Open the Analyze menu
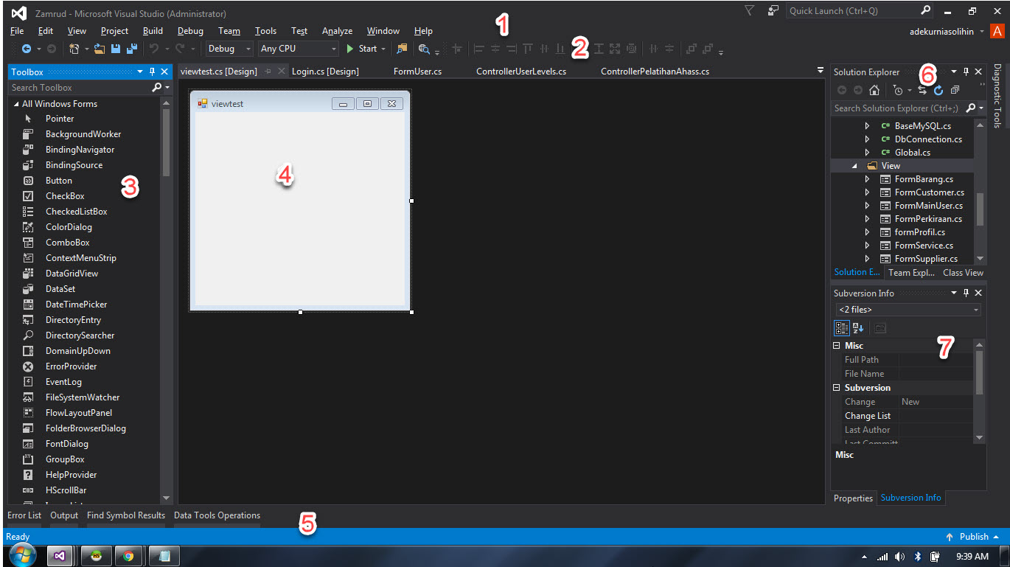 tap(337, 31)
